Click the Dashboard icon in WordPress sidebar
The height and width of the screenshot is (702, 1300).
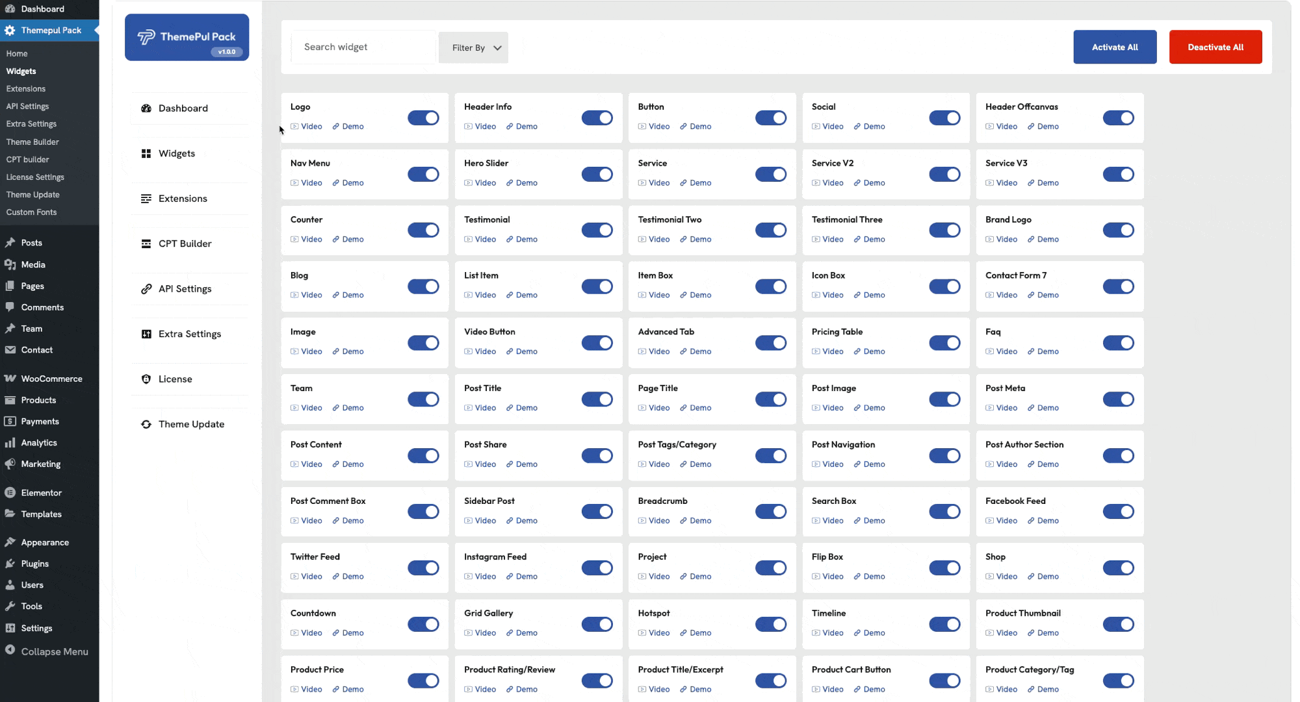click(x=10, y=9)
